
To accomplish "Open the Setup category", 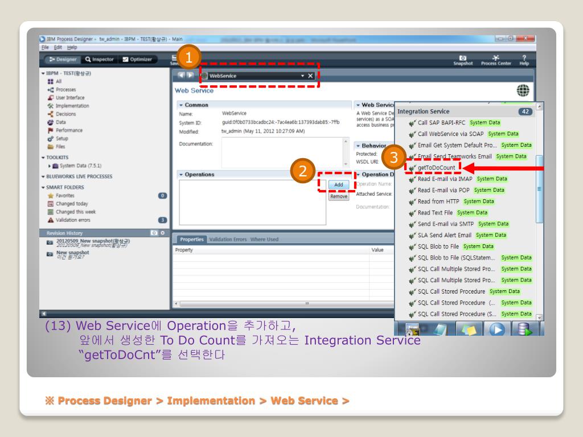I will [x=58, y=139].
